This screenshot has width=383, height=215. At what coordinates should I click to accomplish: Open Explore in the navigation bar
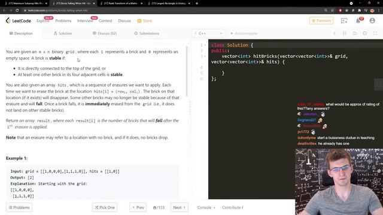[x=42, y=21]
